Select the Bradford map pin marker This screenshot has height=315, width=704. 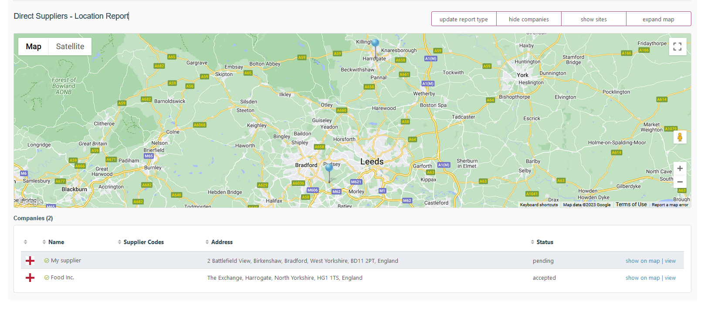point(329,168)
